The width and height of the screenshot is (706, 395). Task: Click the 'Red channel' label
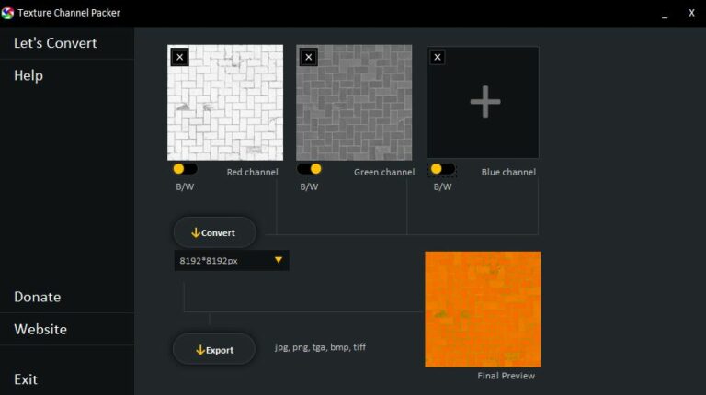pos(252,172)
